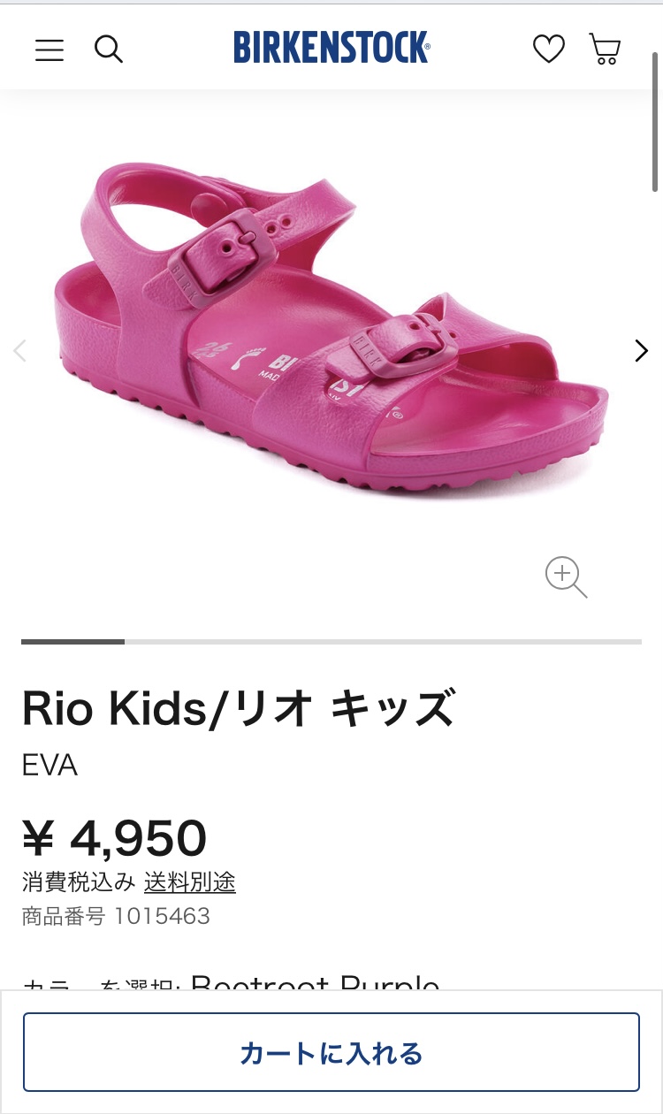Click the ¥ 4,950 price text
This screenshot has width=663, height=1114.
tap(115, 837)
